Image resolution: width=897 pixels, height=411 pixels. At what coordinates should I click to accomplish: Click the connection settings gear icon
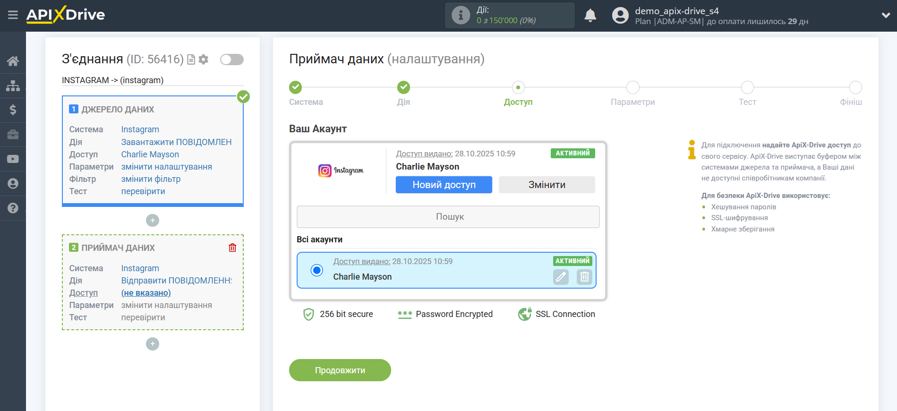204,60
